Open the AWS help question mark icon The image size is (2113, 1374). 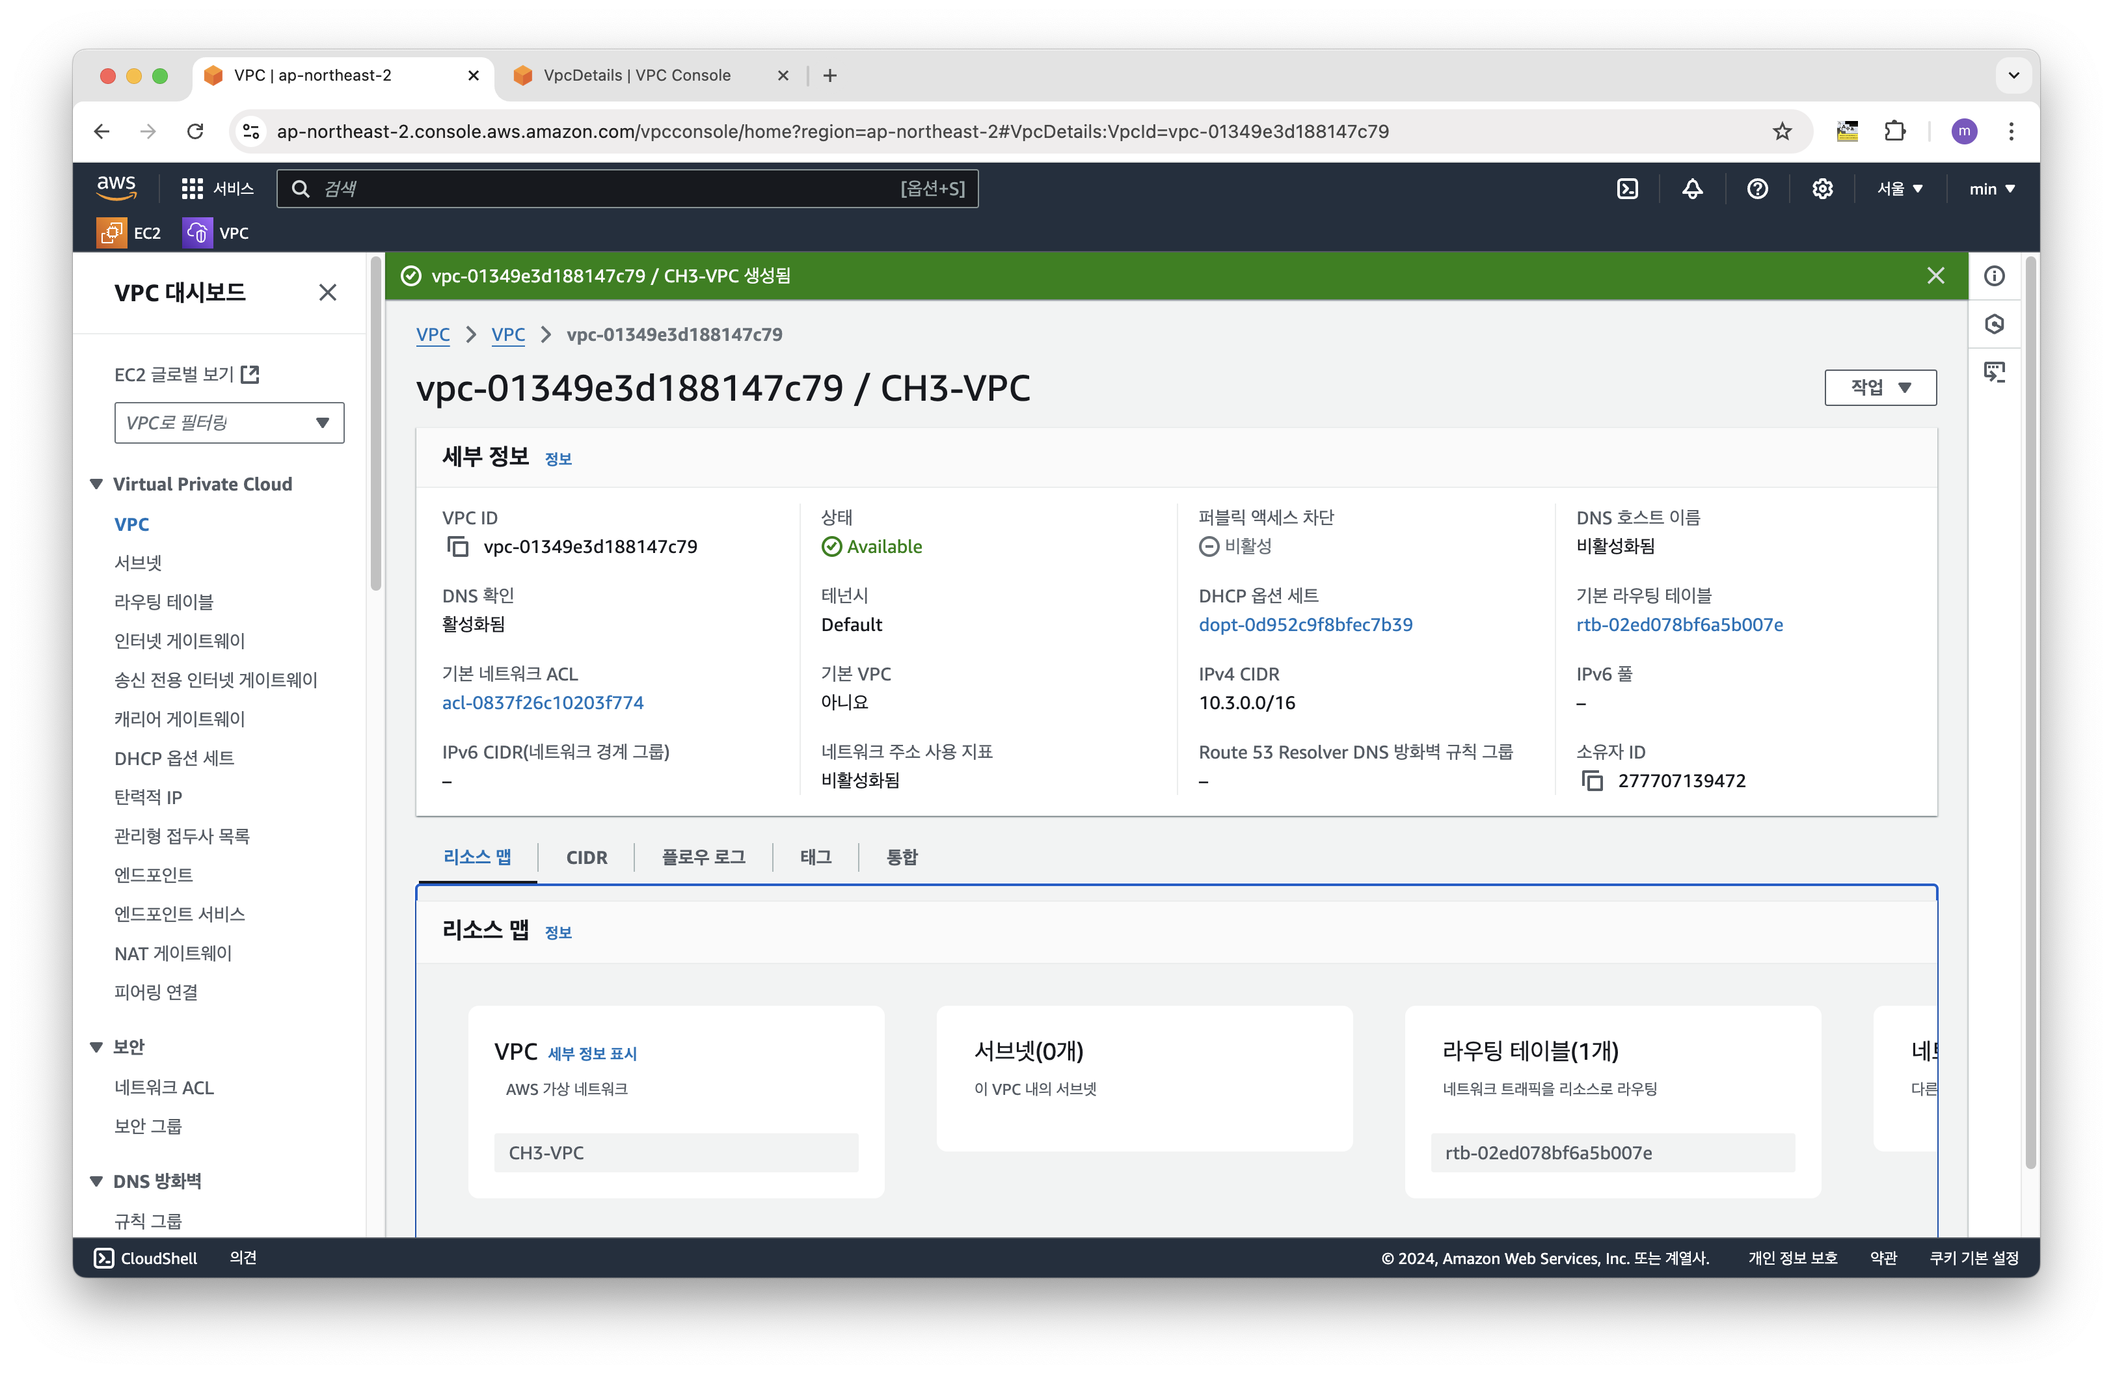(x=1757, y=189)
